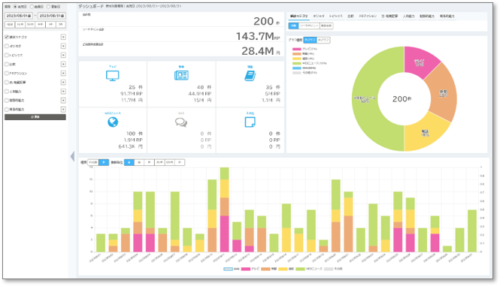Viewport: 500px width, 286px height.
Task: Expand the 財務的魅力 filter plus button
Action: click(63, 101)
